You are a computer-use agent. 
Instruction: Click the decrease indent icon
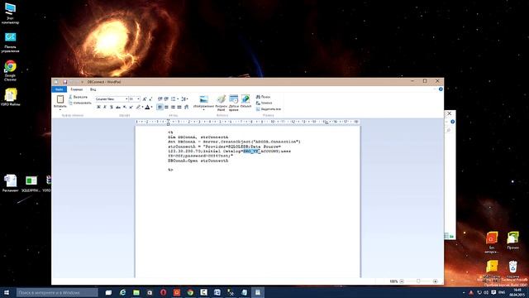point(160,99)
